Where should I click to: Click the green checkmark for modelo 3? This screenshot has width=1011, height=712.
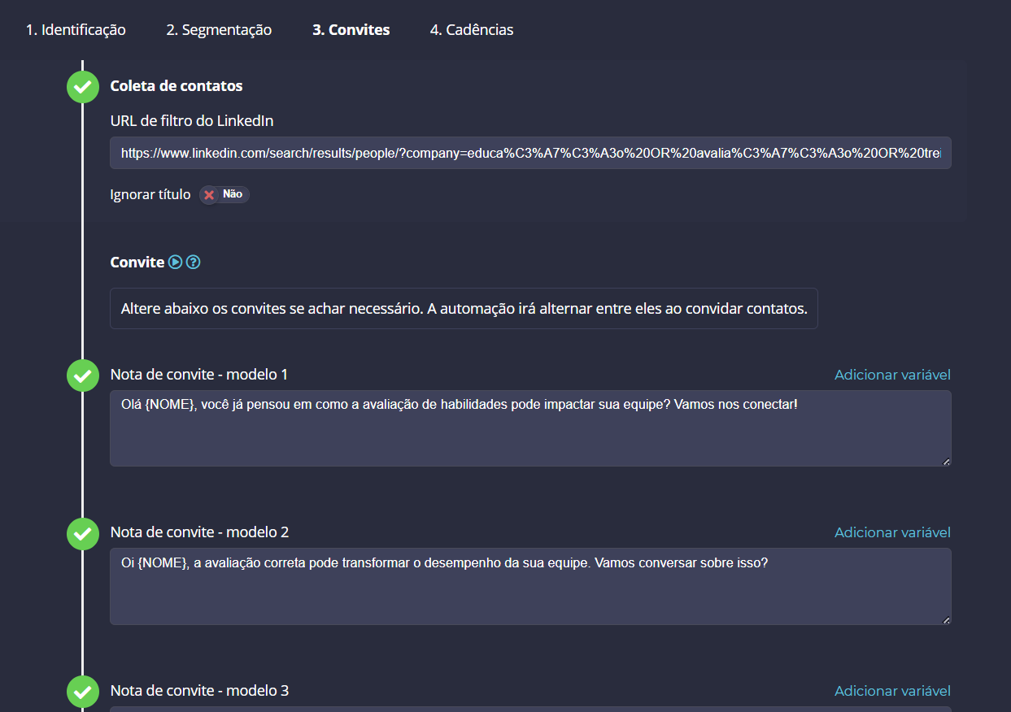(83, 691)
